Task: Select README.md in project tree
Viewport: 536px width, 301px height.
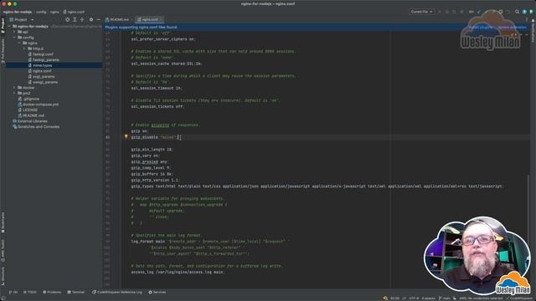Action: [x=31, y=115]
